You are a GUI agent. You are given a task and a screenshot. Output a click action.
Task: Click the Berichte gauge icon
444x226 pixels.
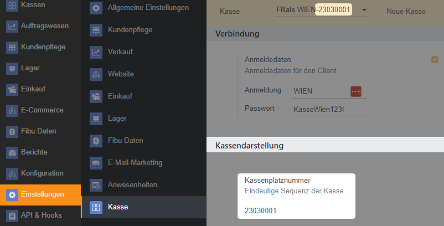tap(12, 152)
